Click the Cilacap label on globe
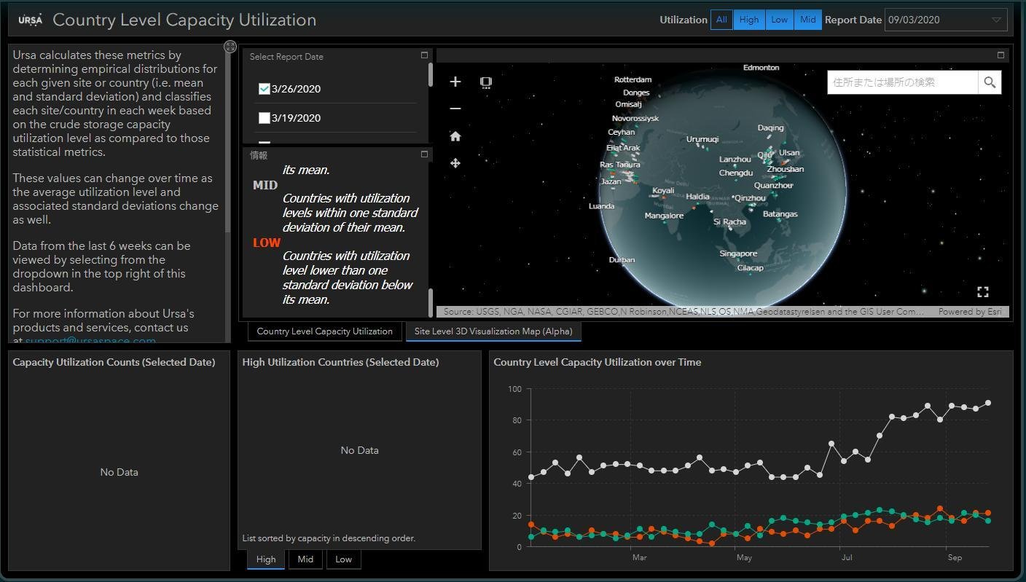Screen dimensions: 1026x582 (x=750, y=268)
